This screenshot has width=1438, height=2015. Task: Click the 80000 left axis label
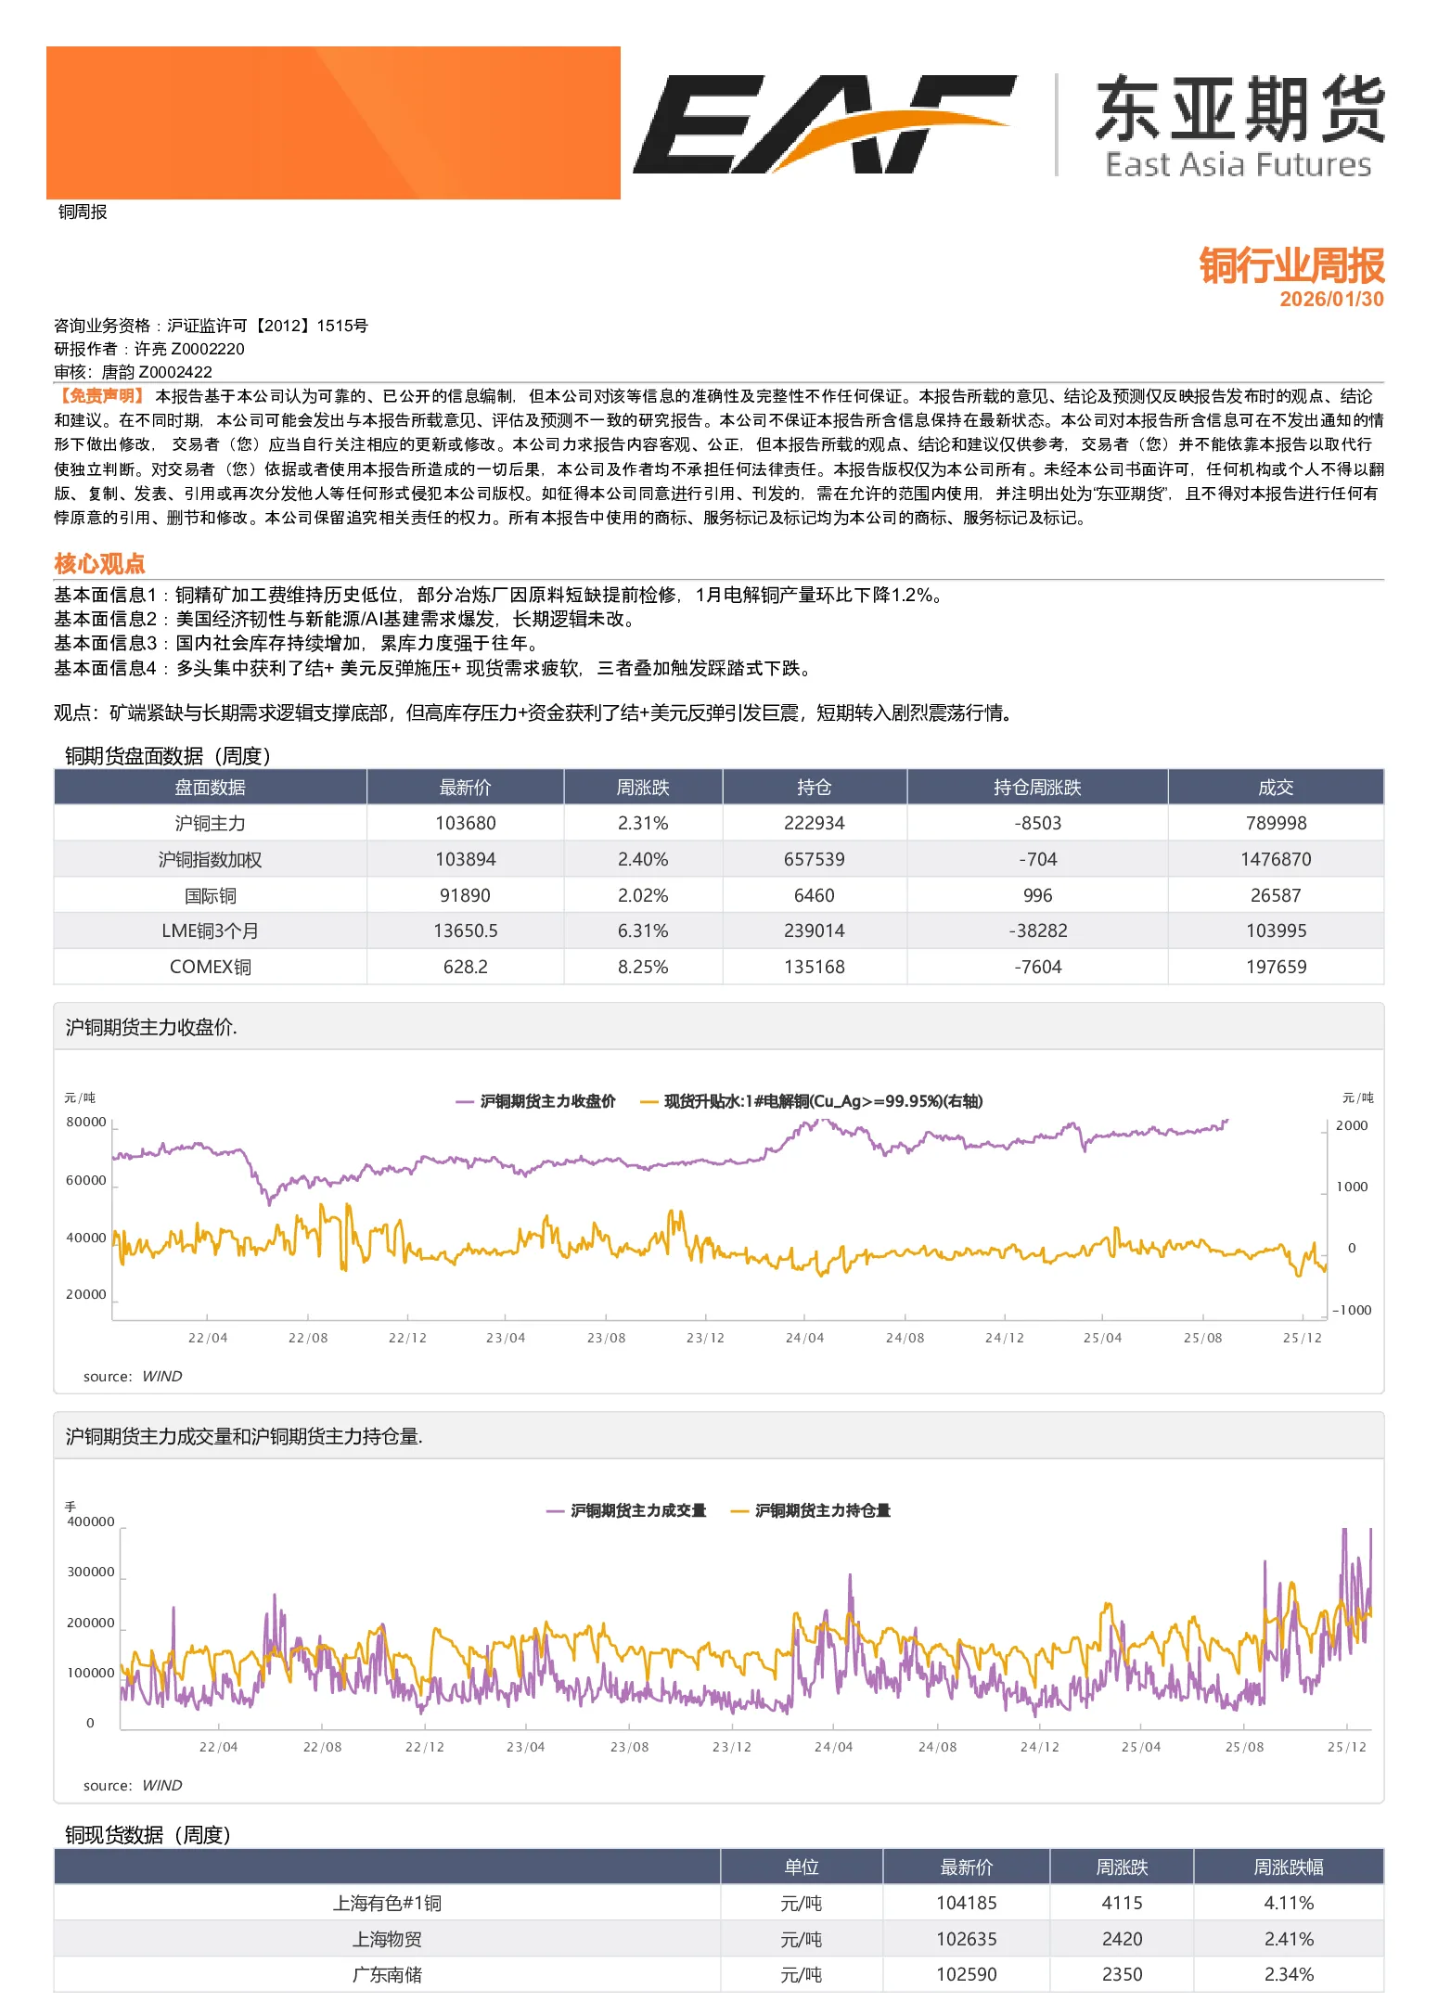point(86,1122)
